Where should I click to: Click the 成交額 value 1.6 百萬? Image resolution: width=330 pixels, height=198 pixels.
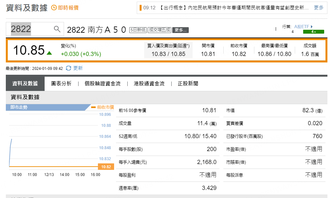310,54
